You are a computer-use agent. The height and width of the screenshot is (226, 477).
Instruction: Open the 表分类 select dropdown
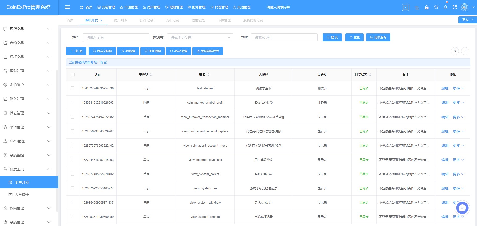(200, 37)
